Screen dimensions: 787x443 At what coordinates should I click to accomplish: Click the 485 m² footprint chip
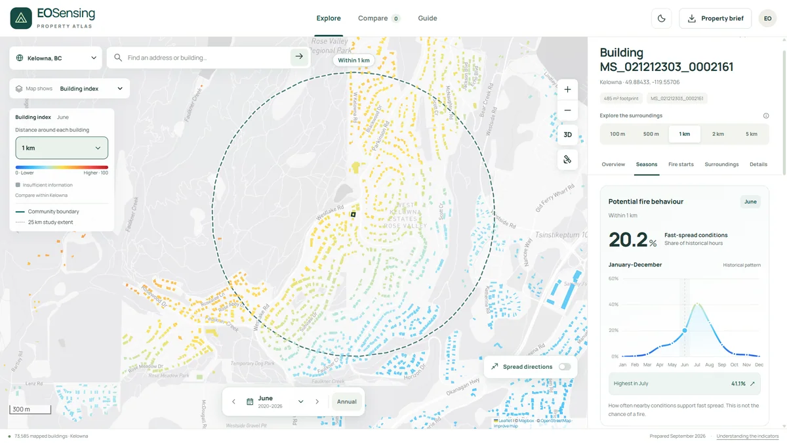(620, 98)
